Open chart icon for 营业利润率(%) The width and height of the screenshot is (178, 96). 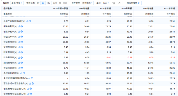pyautogui.click(x=19, y=68)
